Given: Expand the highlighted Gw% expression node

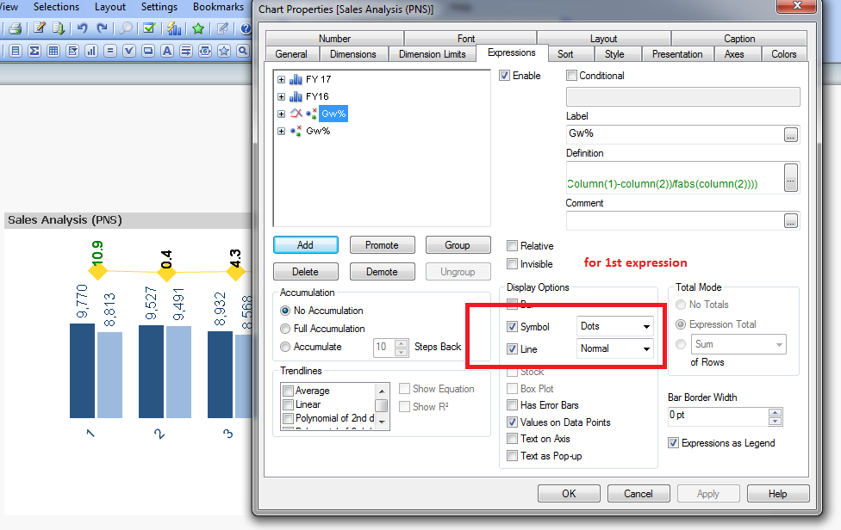Looking at the screenshot, I should [x=281, y=114].
